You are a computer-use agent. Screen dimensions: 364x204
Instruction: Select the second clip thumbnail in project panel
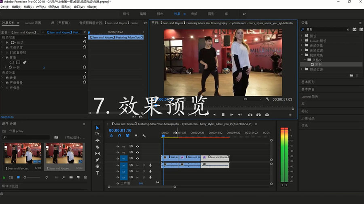64,153
